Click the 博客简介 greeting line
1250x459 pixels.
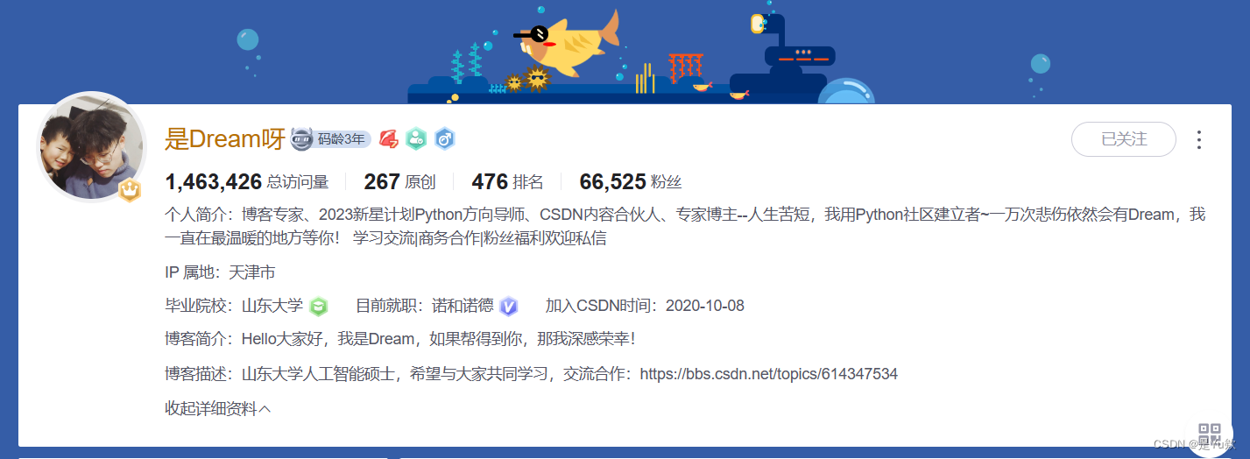click(399, 338)
